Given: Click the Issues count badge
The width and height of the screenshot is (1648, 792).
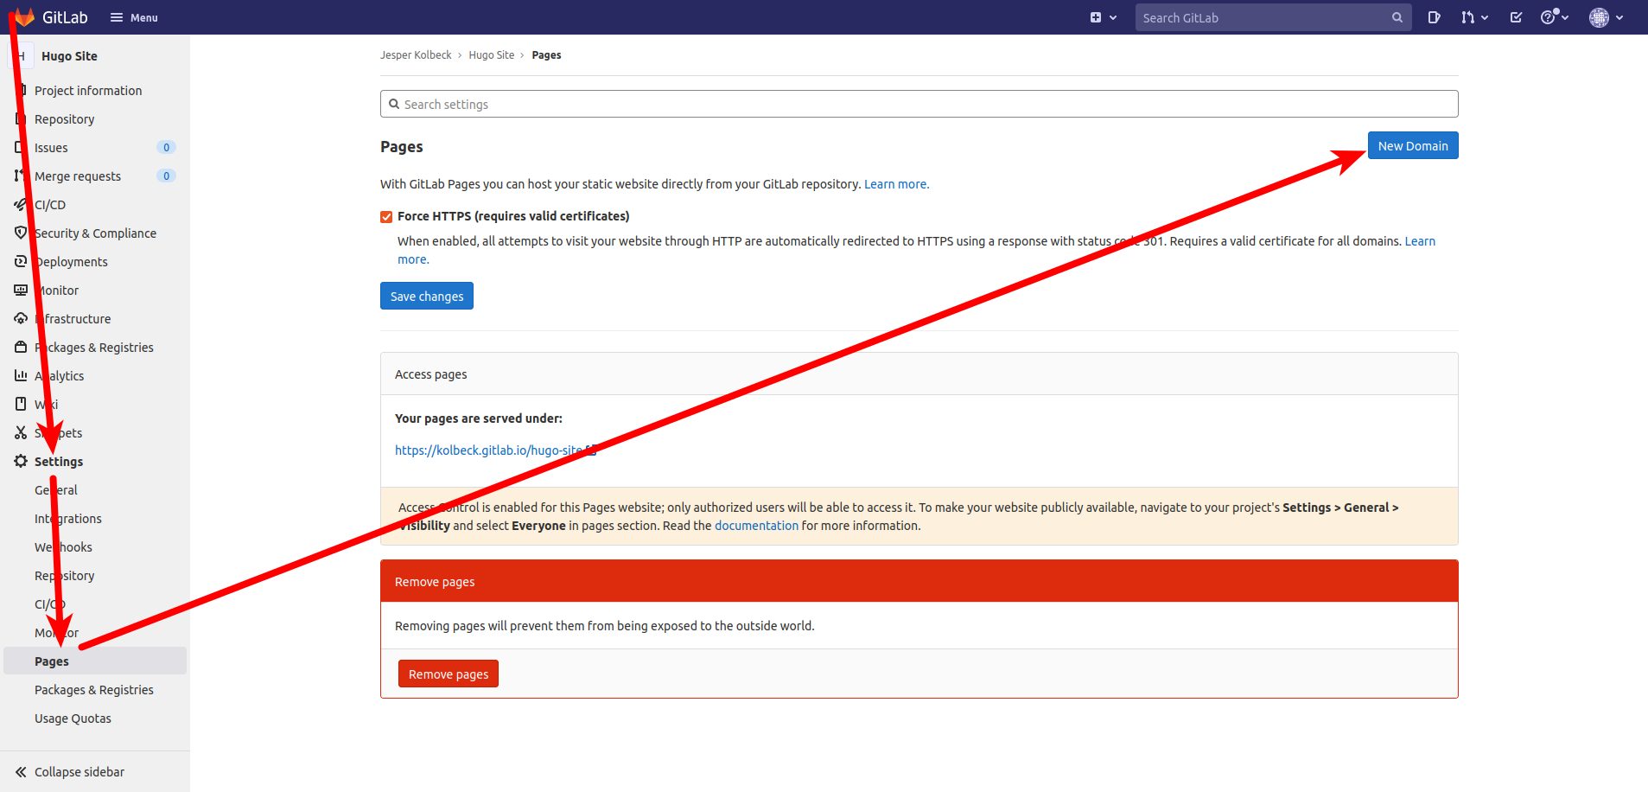Looking at the screenshot, I should coord(166,148).
